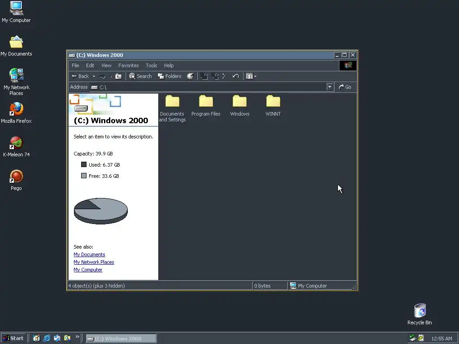
Task: Open the Help menu
Action: [x=169, y=65]
